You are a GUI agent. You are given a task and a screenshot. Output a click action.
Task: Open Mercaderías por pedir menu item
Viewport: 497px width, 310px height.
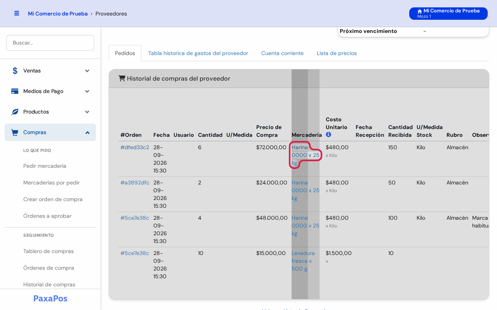tap(51, 183)
